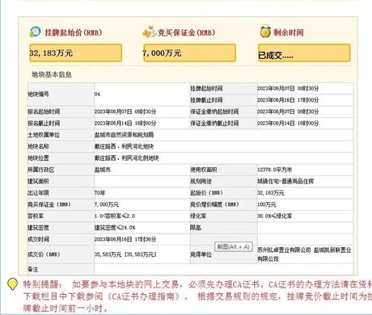The image size is (372, 315).
Task: Click the 保证金缴纳截止时间 label
Action: pos(214,124)
